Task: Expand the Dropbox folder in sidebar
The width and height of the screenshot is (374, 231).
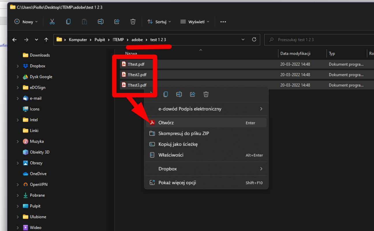Action: (18, 66)
